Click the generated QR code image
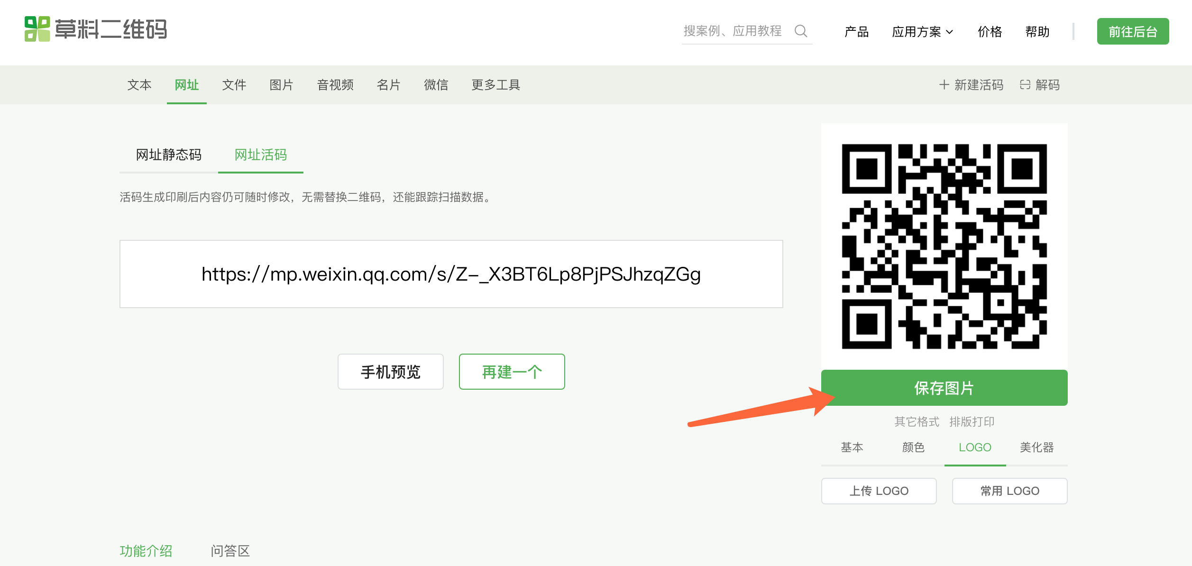 coord(944,246)
